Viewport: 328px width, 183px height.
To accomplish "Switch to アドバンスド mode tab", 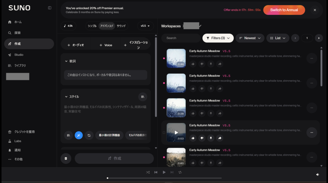I will tap(107, 26).
